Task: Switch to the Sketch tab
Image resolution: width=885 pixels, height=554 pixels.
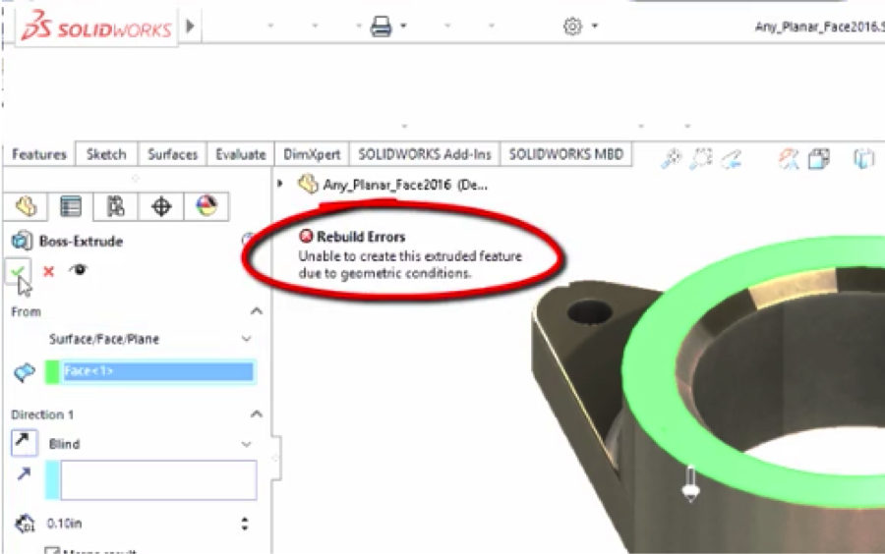Action: [x=106, y=154]
